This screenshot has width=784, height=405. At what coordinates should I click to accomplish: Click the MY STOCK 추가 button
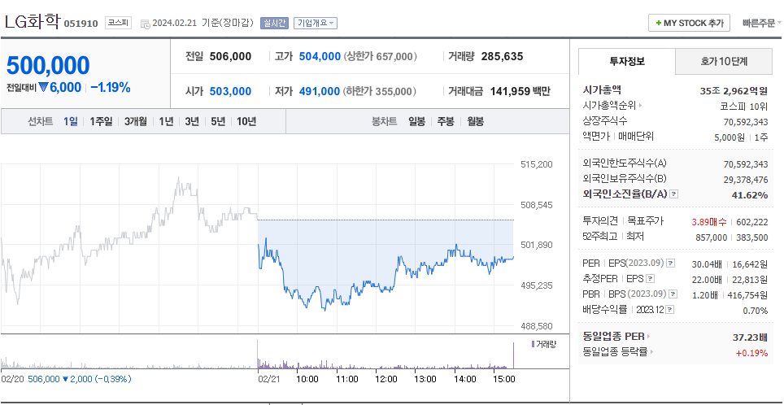[x=689, y=23]
